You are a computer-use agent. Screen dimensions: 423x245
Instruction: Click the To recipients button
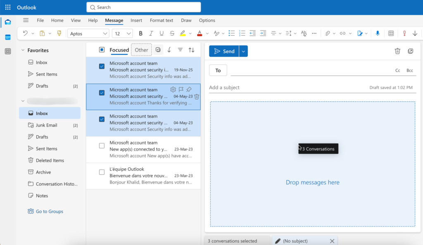pos(218,70)
